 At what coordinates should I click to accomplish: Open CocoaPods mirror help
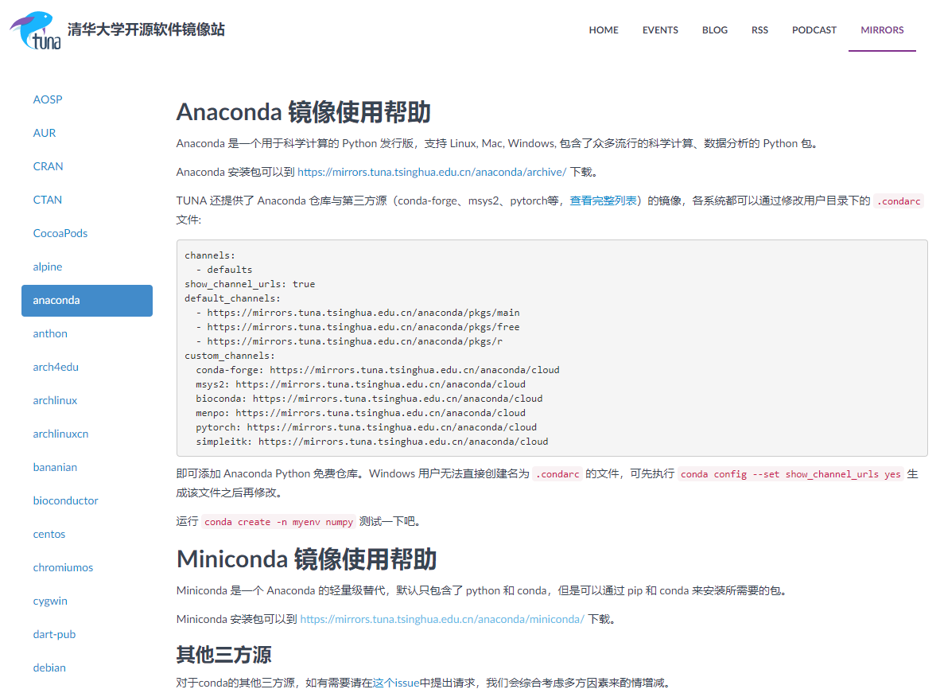pyautogui.click(x=60, y=233)
